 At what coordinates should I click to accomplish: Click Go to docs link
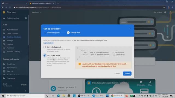coord(158,12)
